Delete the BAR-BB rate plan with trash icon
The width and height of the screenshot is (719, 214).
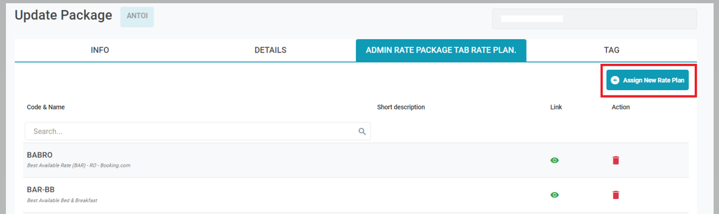click(x=616, y=195)
